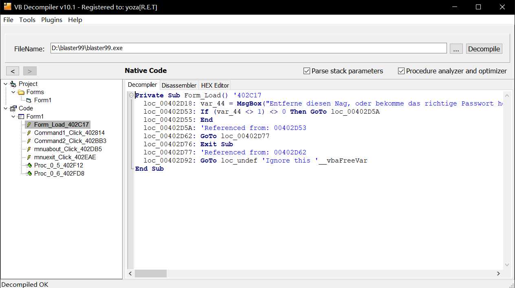Select mnuexit_Click_402EAE in the tree
This screenshot has height=288, width=515.
coord(65,157)
